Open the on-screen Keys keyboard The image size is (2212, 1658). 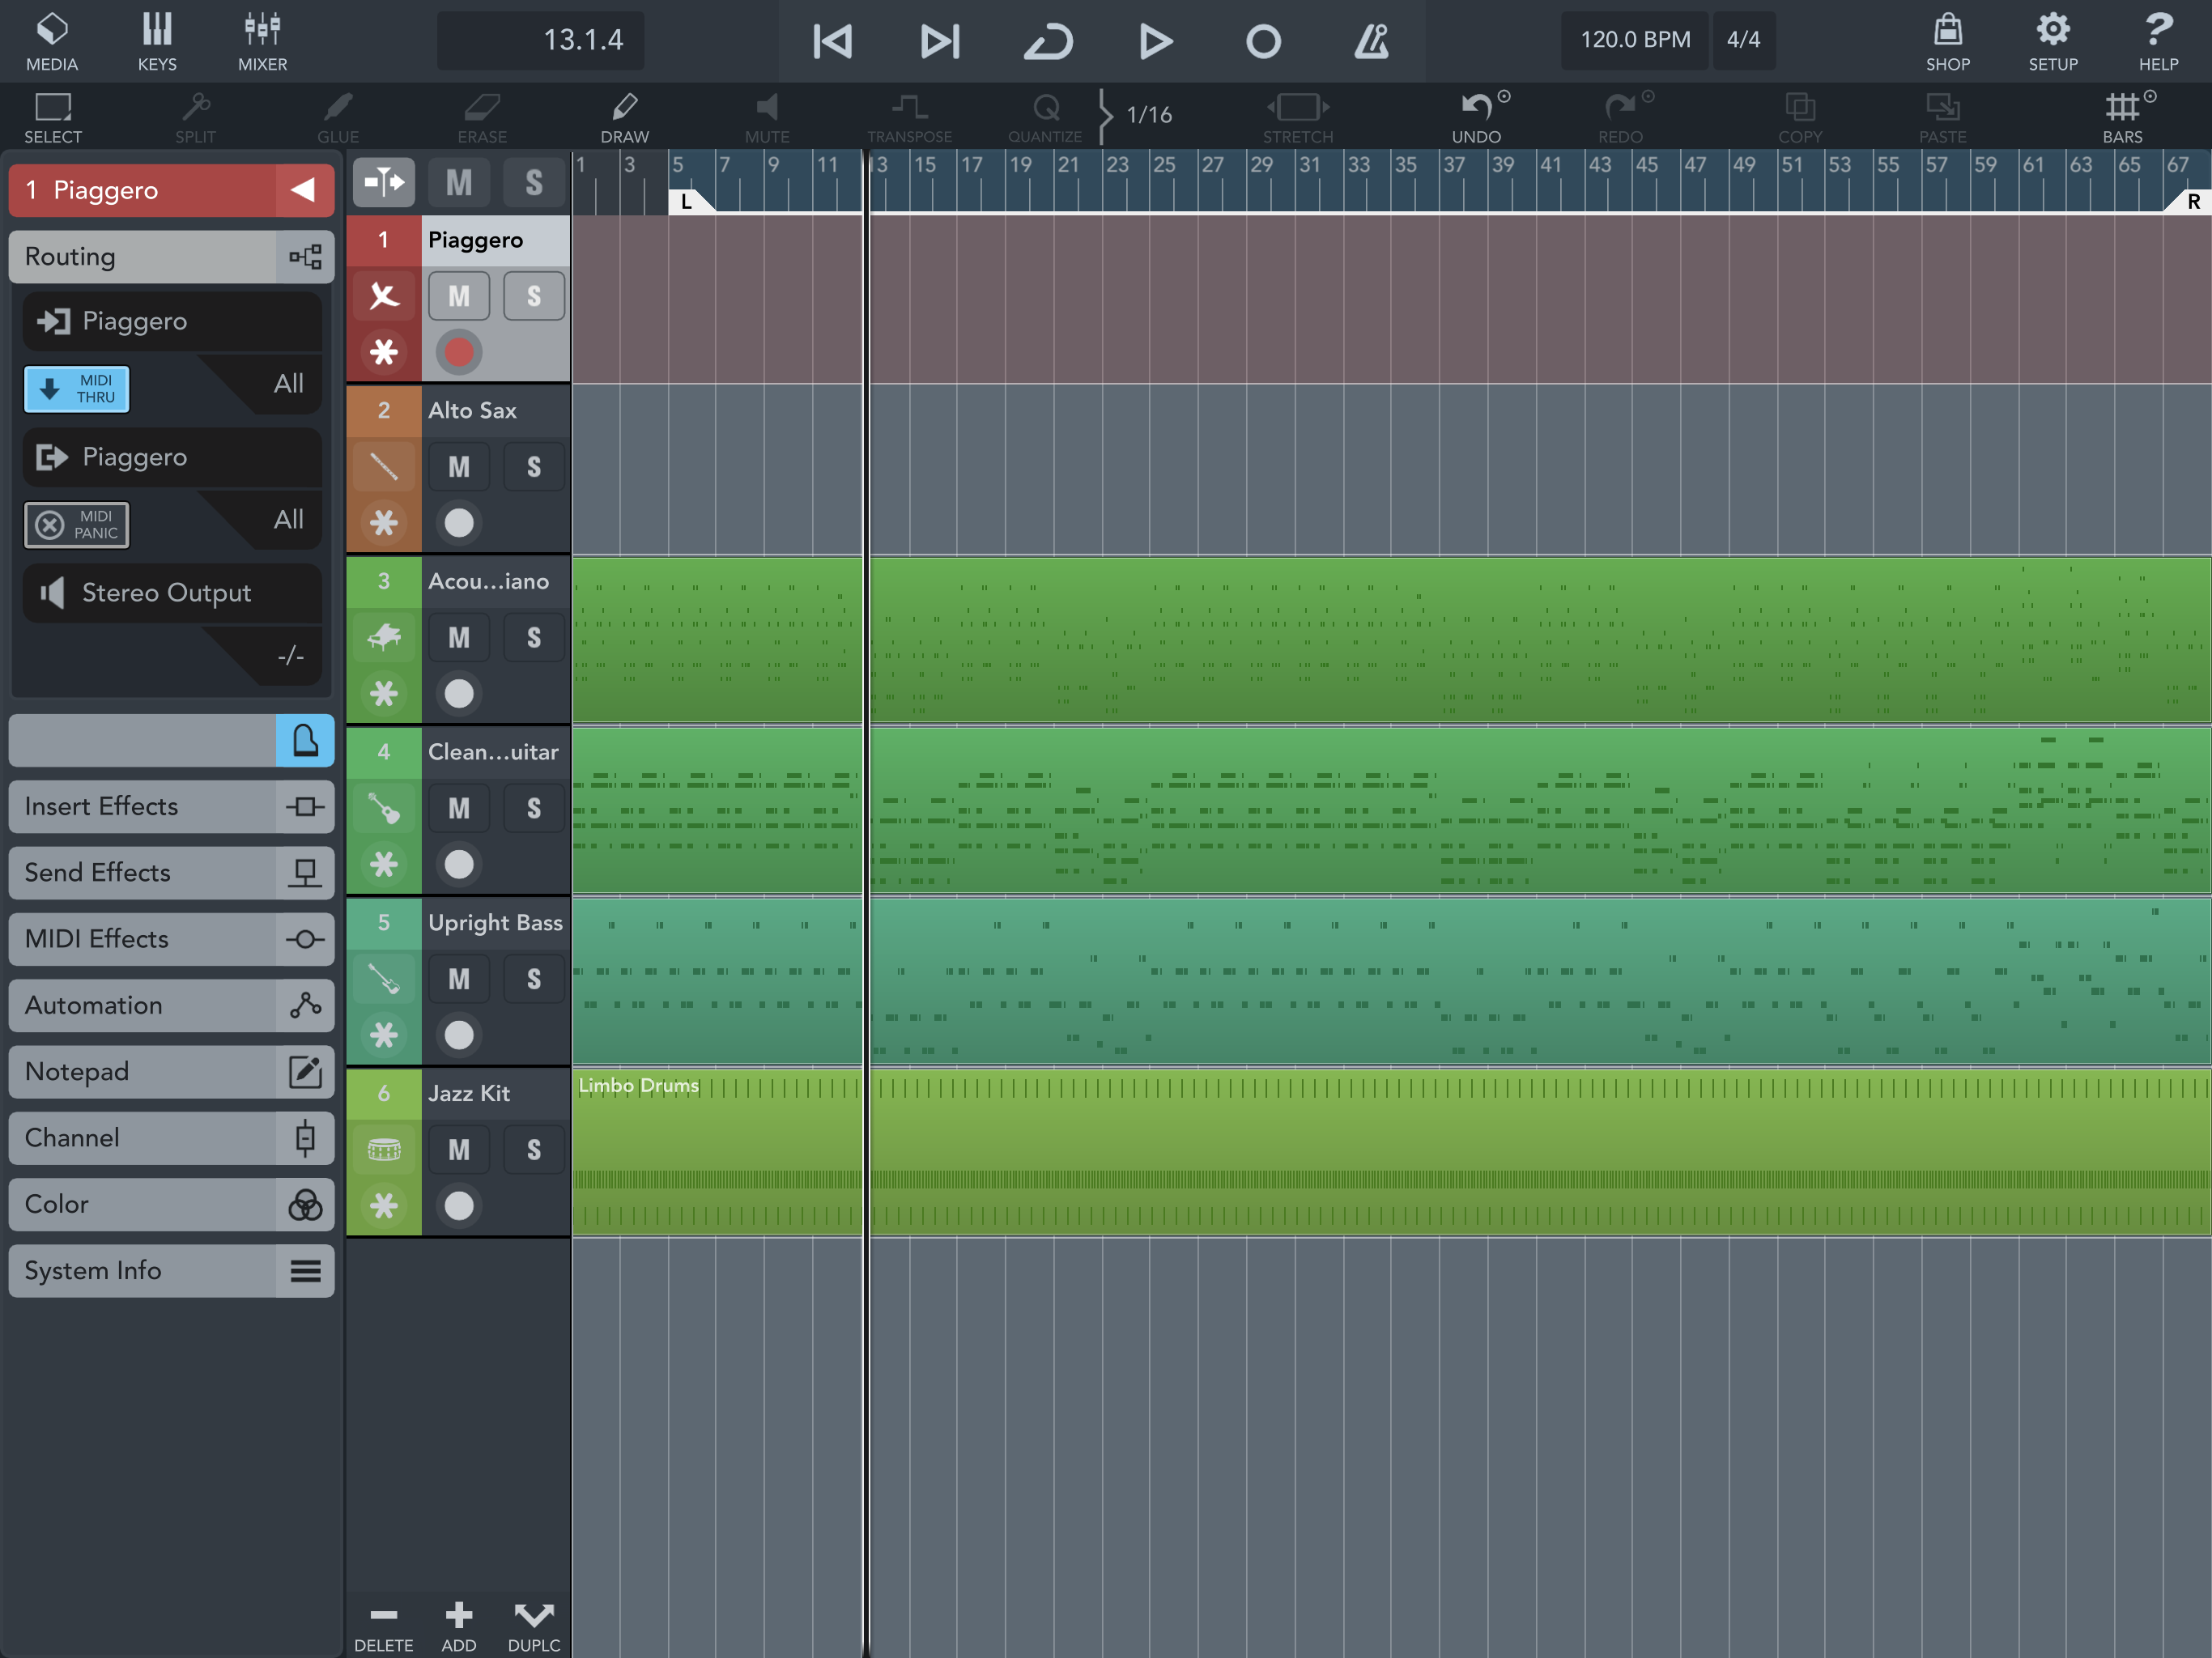click(157, 41)
